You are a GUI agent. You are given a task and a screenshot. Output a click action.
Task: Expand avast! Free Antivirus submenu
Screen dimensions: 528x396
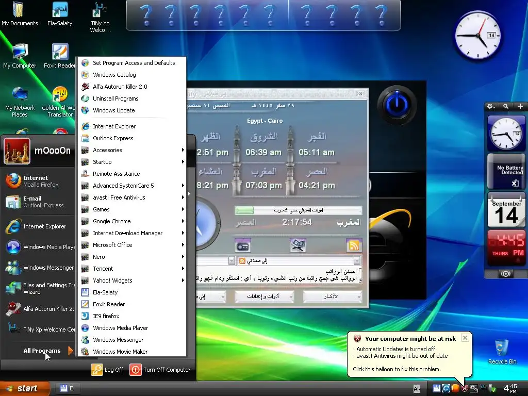click(x=133, y=197)
